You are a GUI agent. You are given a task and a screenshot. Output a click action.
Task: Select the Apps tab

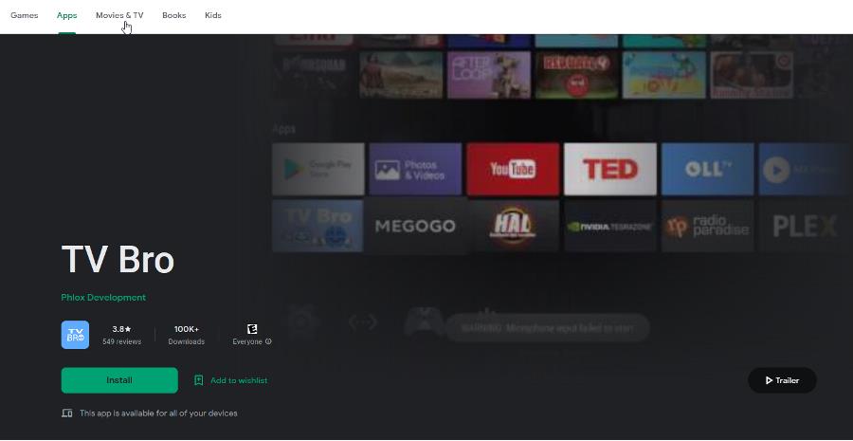point(67,15)
